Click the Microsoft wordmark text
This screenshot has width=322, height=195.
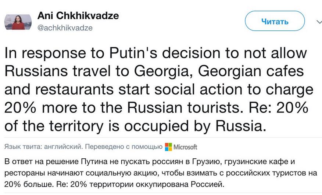tap(185, 147)
